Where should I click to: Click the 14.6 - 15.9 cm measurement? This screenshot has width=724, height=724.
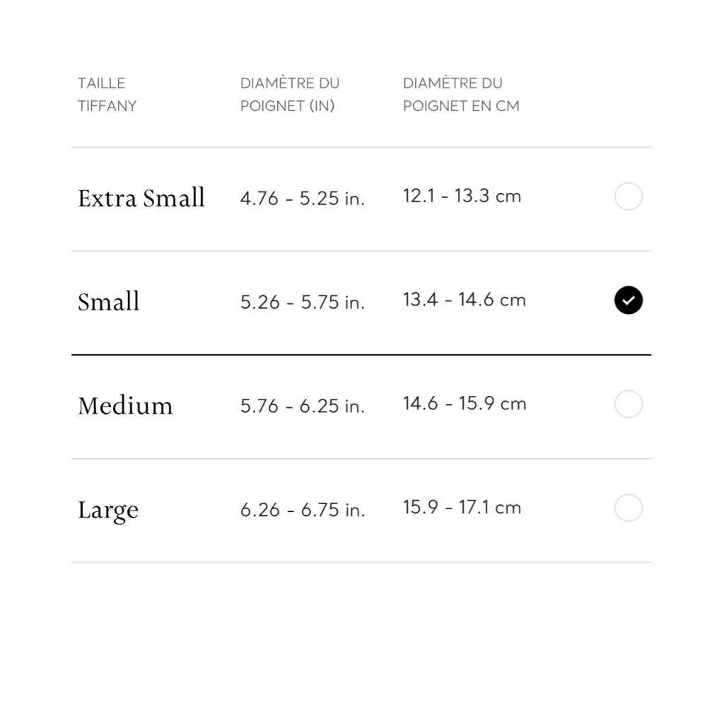(464, 404)
